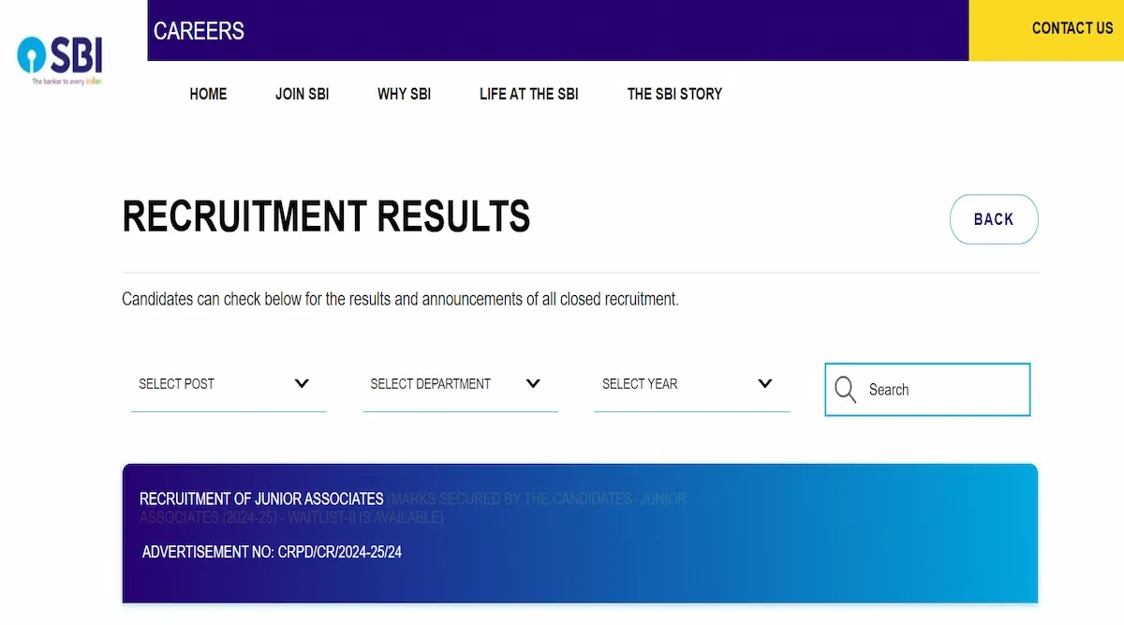Open Life at the SBI page
The height and width of the screenshot is (625, 1124).
528,94
